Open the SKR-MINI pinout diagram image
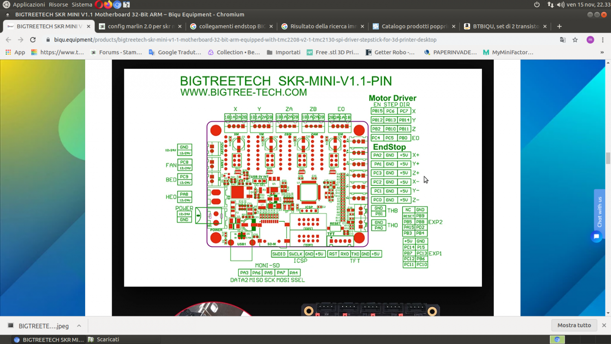611x344 pixels. 303,177
